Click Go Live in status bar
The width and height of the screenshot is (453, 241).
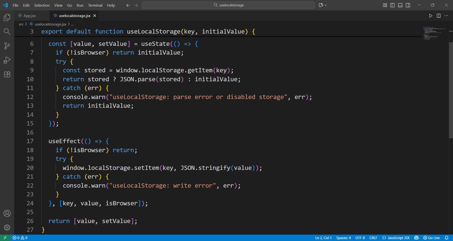[x=431, y=238]
